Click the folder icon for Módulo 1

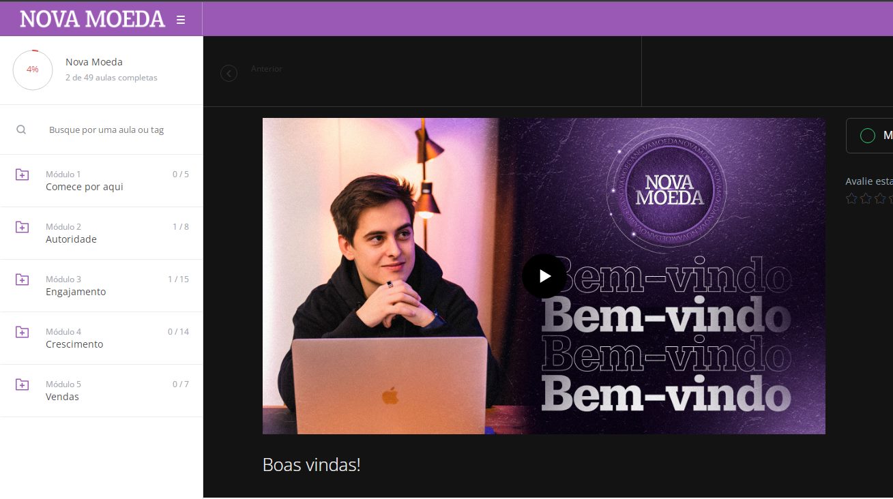(22, 175)
